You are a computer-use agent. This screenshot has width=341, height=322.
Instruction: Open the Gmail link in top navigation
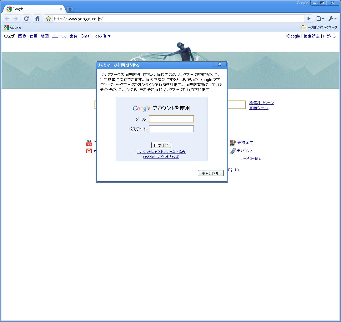coord(86,36)
